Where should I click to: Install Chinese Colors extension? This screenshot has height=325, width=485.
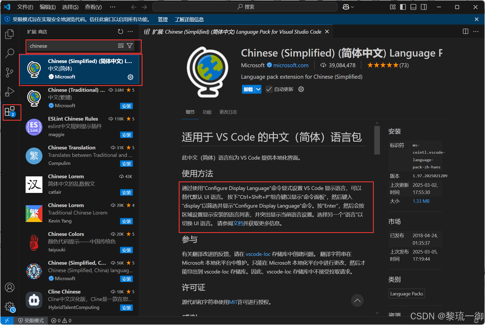coord(126,250)
